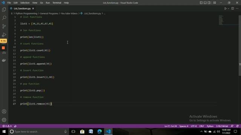
Task: Open the Go menu
Action: tap(41, 3)
